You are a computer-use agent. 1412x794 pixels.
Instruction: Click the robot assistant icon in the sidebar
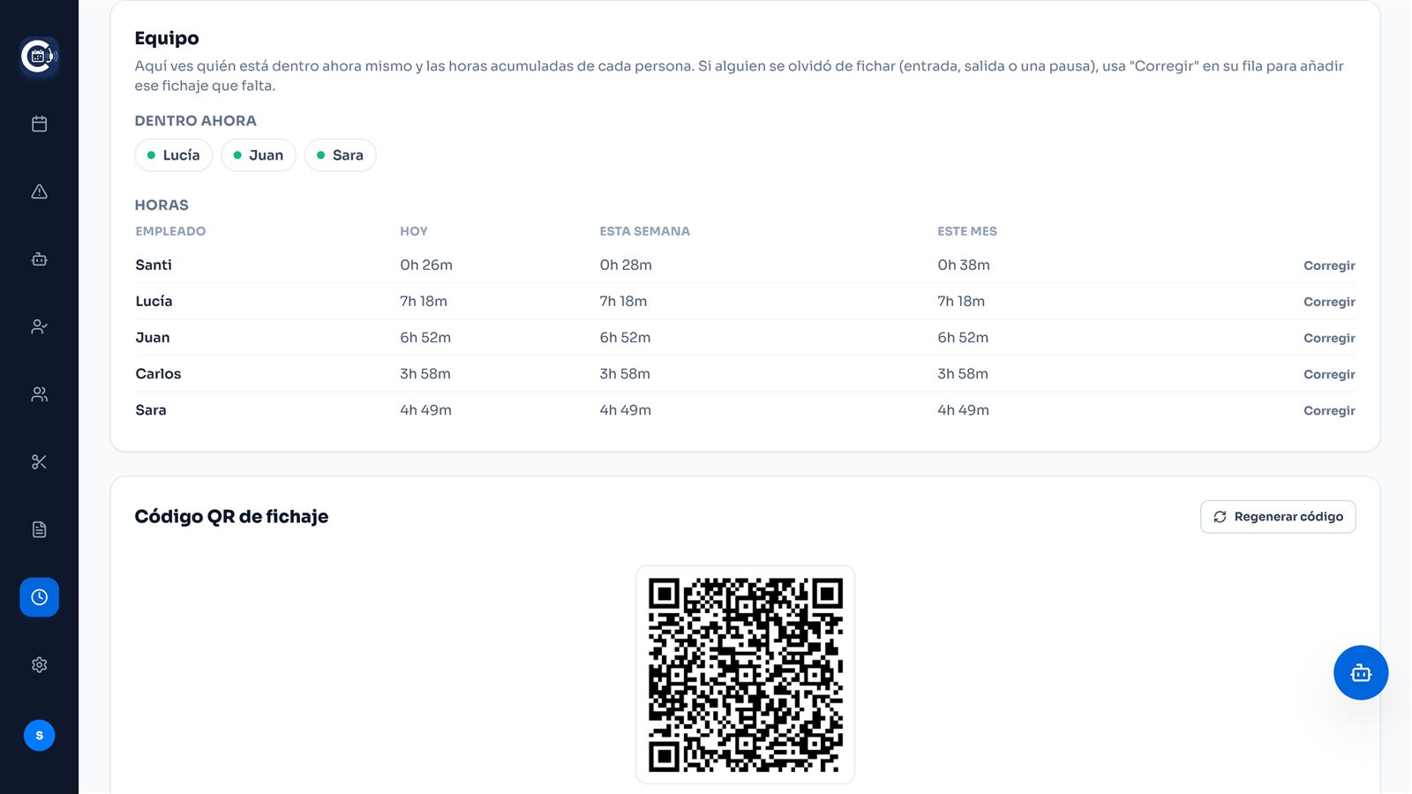tap(39, 259)
